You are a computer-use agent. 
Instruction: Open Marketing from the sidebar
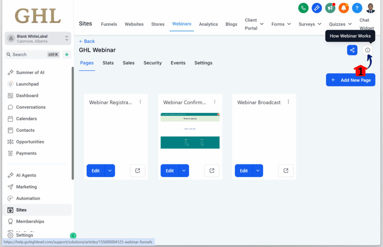click(x=27, y=187)
